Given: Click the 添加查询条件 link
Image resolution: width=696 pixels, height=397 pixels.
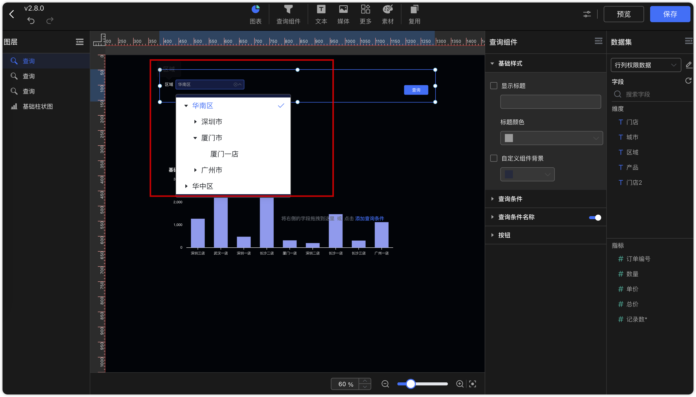Looking at the screenshot, I should pyautogui.click(x=369, y=218).
